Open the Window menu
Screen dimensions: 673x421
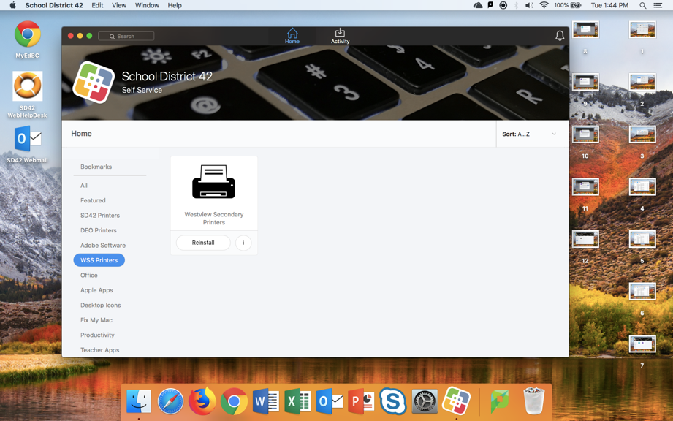[147, 5]
